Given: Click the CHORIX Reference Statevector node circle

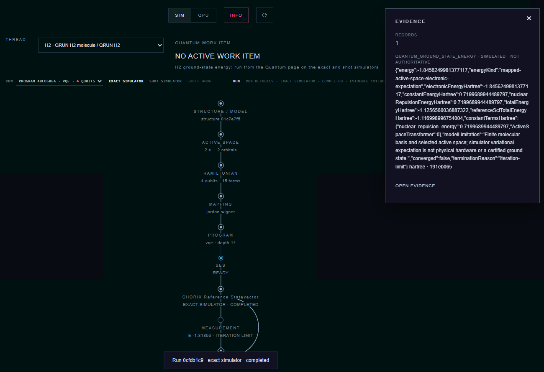Looking at the screenshot, I should coord(221,289).
